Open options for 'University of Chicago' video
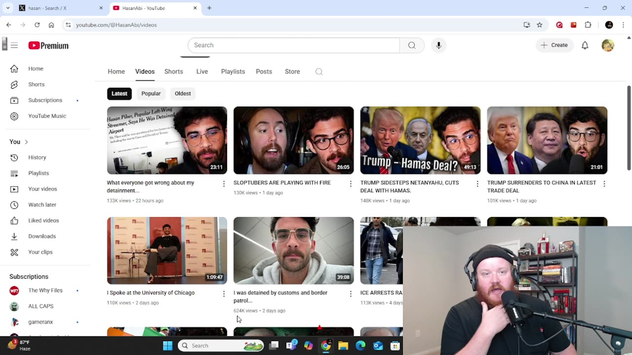This screenshot has width=632, height=355. click(224, 294)
